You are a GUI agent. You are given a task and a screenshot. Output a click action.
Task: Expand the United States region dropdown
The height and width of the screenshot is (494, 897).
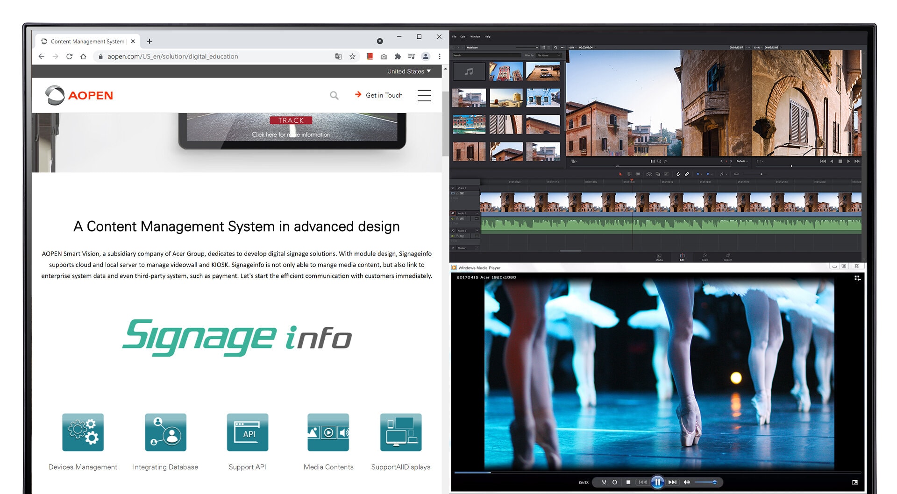pos(409,71)
